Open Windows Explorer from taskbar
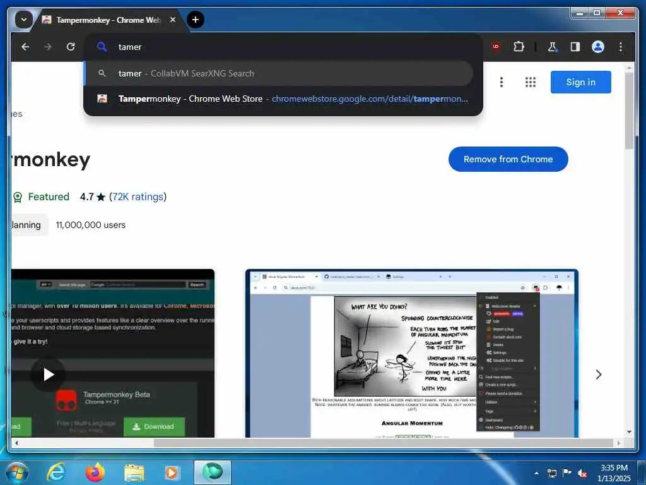 pos(134,473)
